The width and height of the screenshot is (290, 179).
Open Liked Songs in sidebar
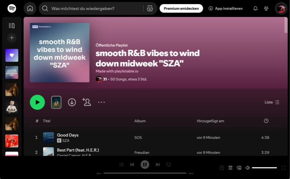pos(12,55)
